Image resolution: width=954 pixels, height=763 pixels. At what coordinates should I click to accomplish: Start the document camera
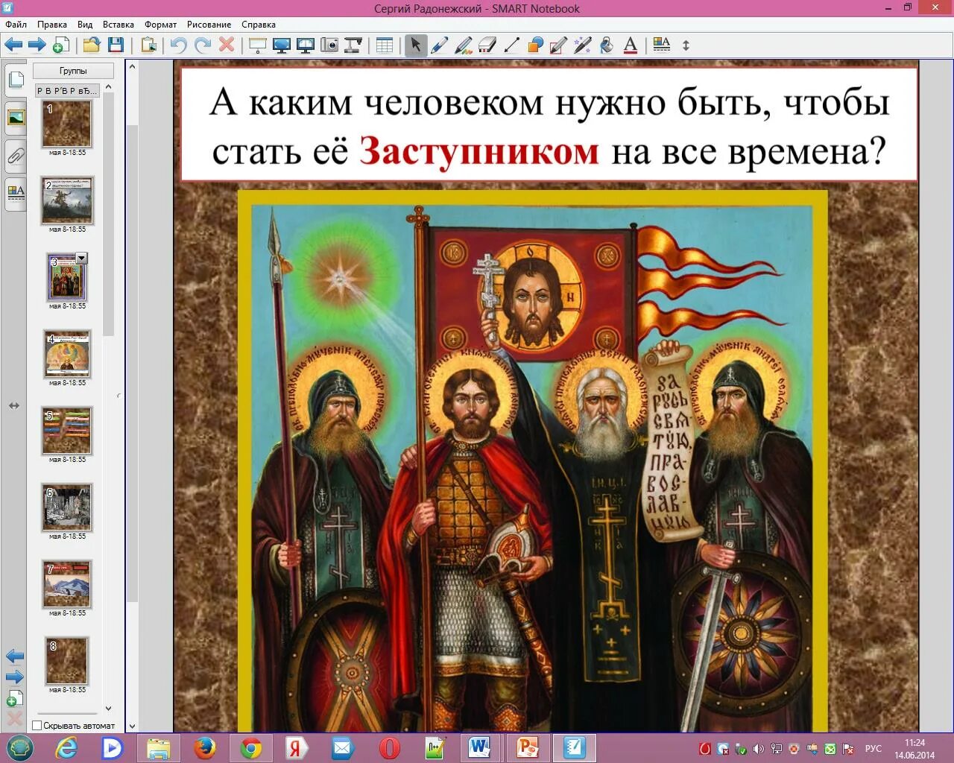(x=353, y=45)
